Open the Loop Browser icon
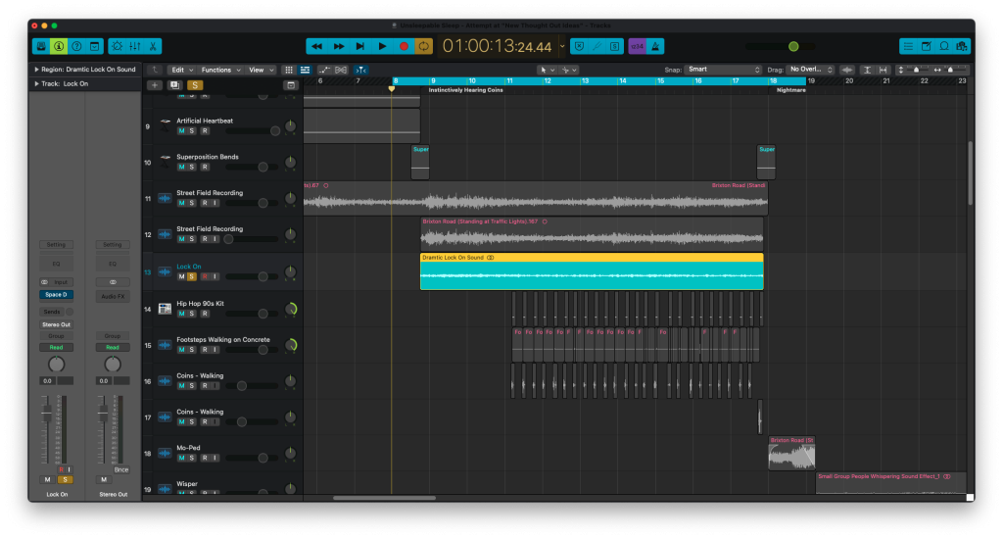 click(x=944, y=46)
